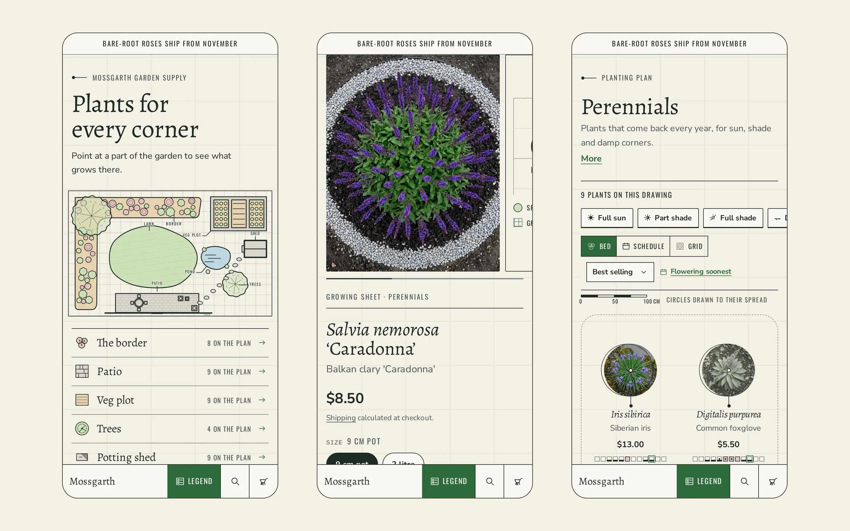Tap search icon on Salvia product screen
This screenshot has width=850, height=531.
pyautogui.click(x=490, y=481)
